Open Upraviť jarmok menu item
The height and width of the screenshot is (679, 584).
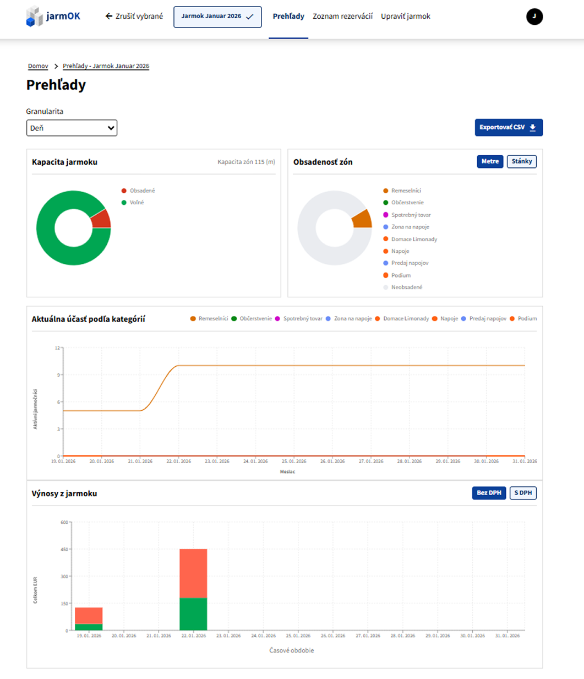[x=406, y=17]
